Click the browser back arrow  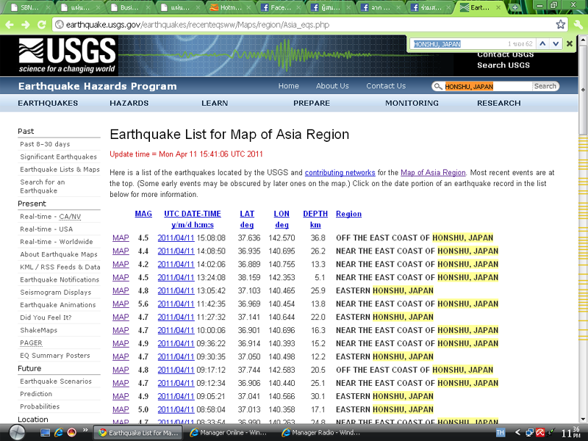click(x=9, y=24)
